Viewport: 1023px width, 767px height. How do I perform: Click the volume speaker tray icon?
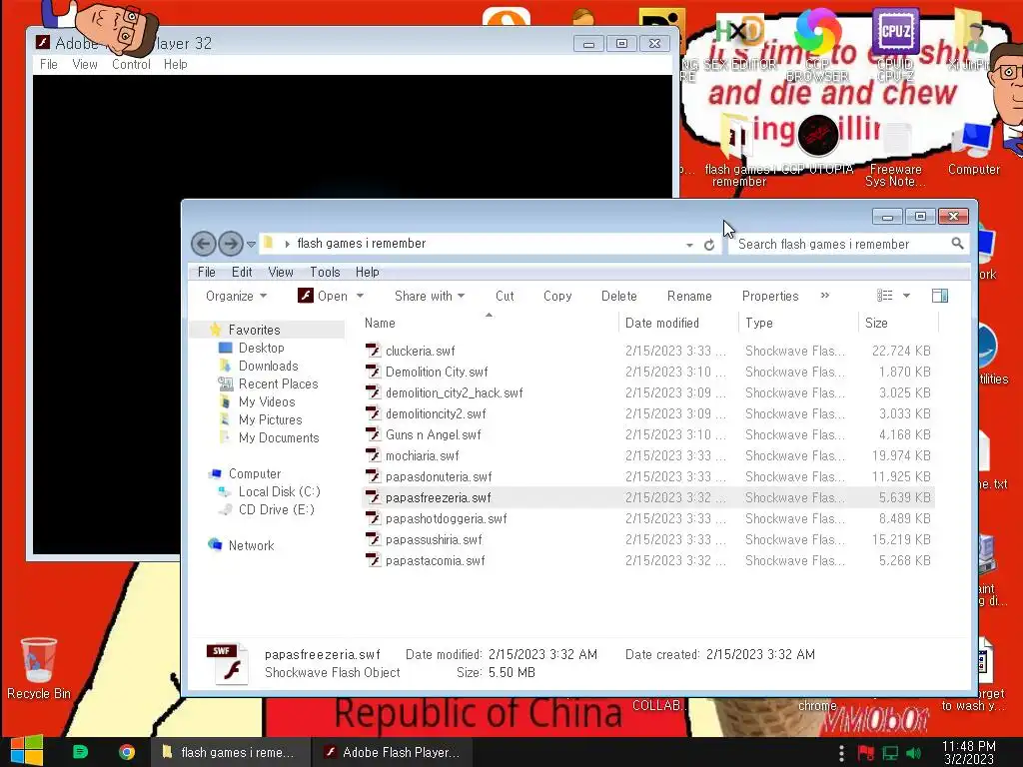[x=914, y=753]
